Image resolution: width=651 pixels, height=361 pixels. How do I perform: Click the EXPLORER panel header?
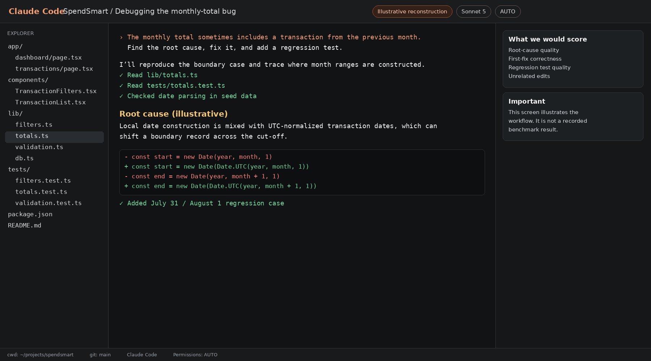click(x=21, y=33)
